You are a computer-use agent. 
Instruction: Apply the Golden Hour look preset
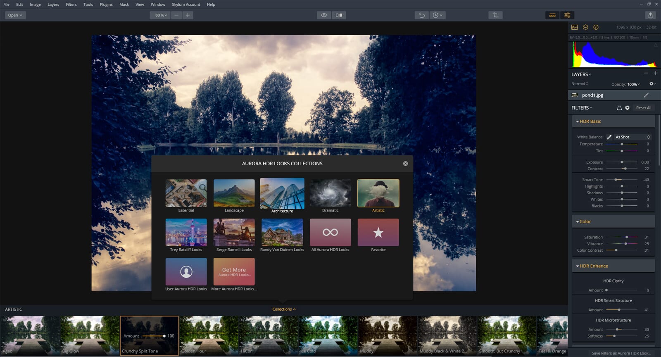209,336
